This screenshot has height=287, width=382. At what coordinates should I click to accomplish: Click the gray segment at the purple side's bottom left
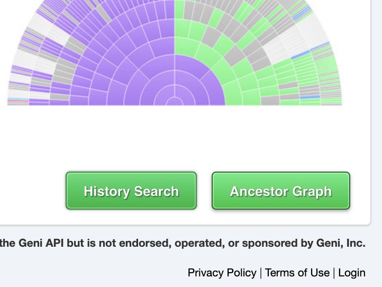click(x=60, y=96)
